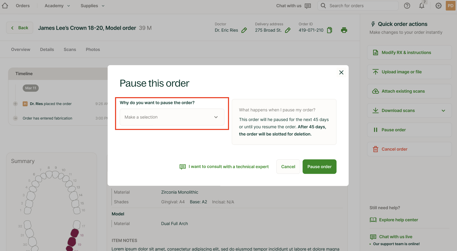Click the print order icon
Viewport: 457px width, 251px height.
(x=344, y=30)
